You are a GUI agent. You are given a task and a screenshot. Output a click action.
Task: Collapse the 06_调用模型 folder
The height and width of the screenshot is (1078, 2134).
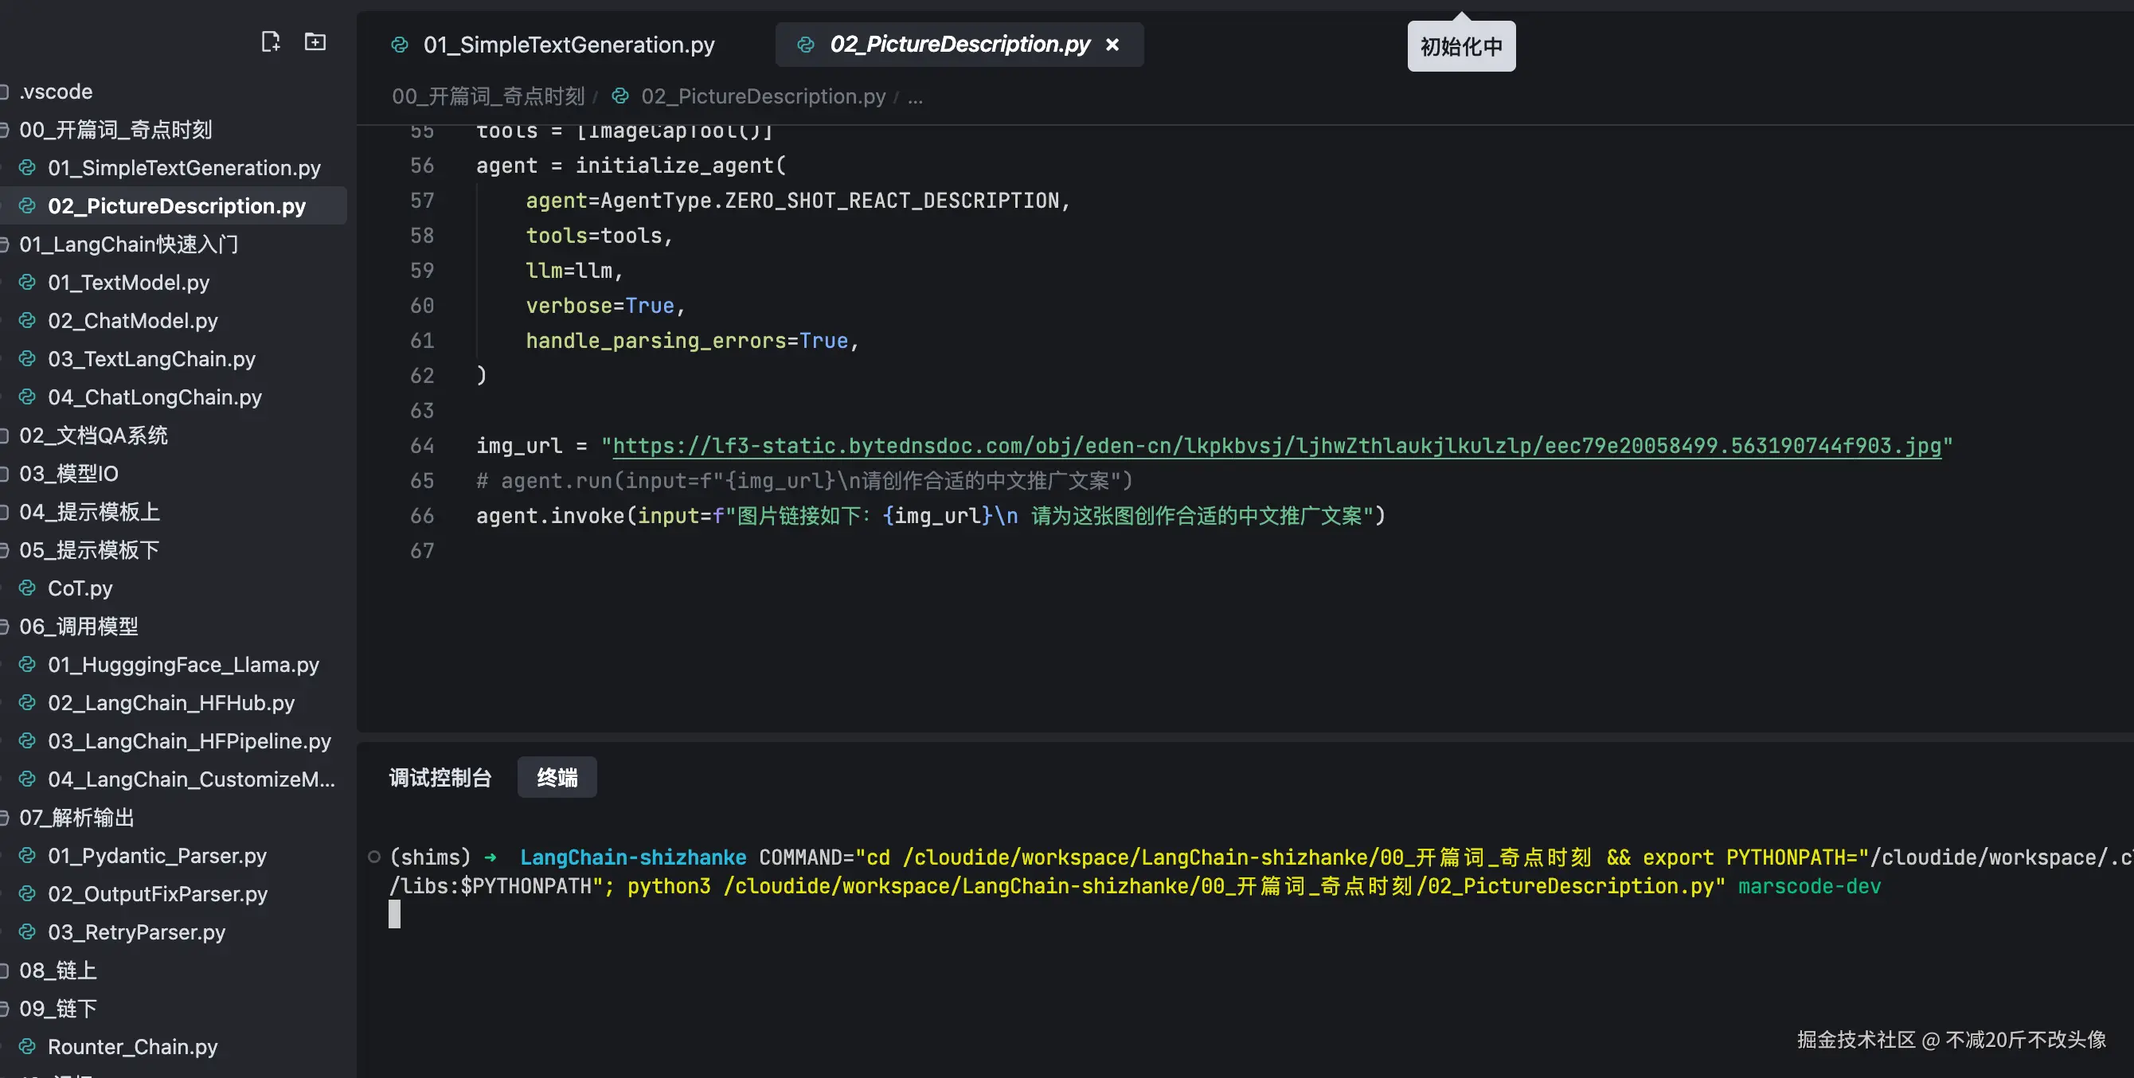click(x=78, y=627)
